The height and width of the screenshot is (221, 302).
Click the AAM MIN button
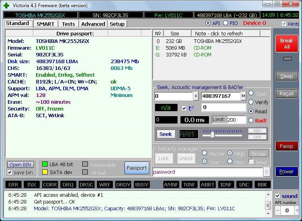[257, 131]
